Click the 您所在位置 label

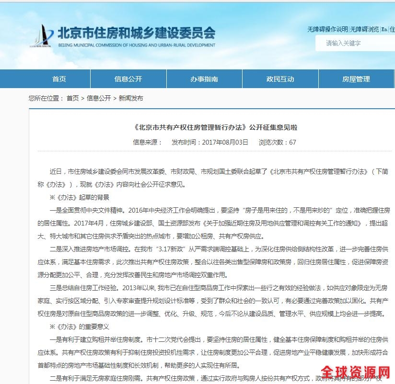(46, 98)
